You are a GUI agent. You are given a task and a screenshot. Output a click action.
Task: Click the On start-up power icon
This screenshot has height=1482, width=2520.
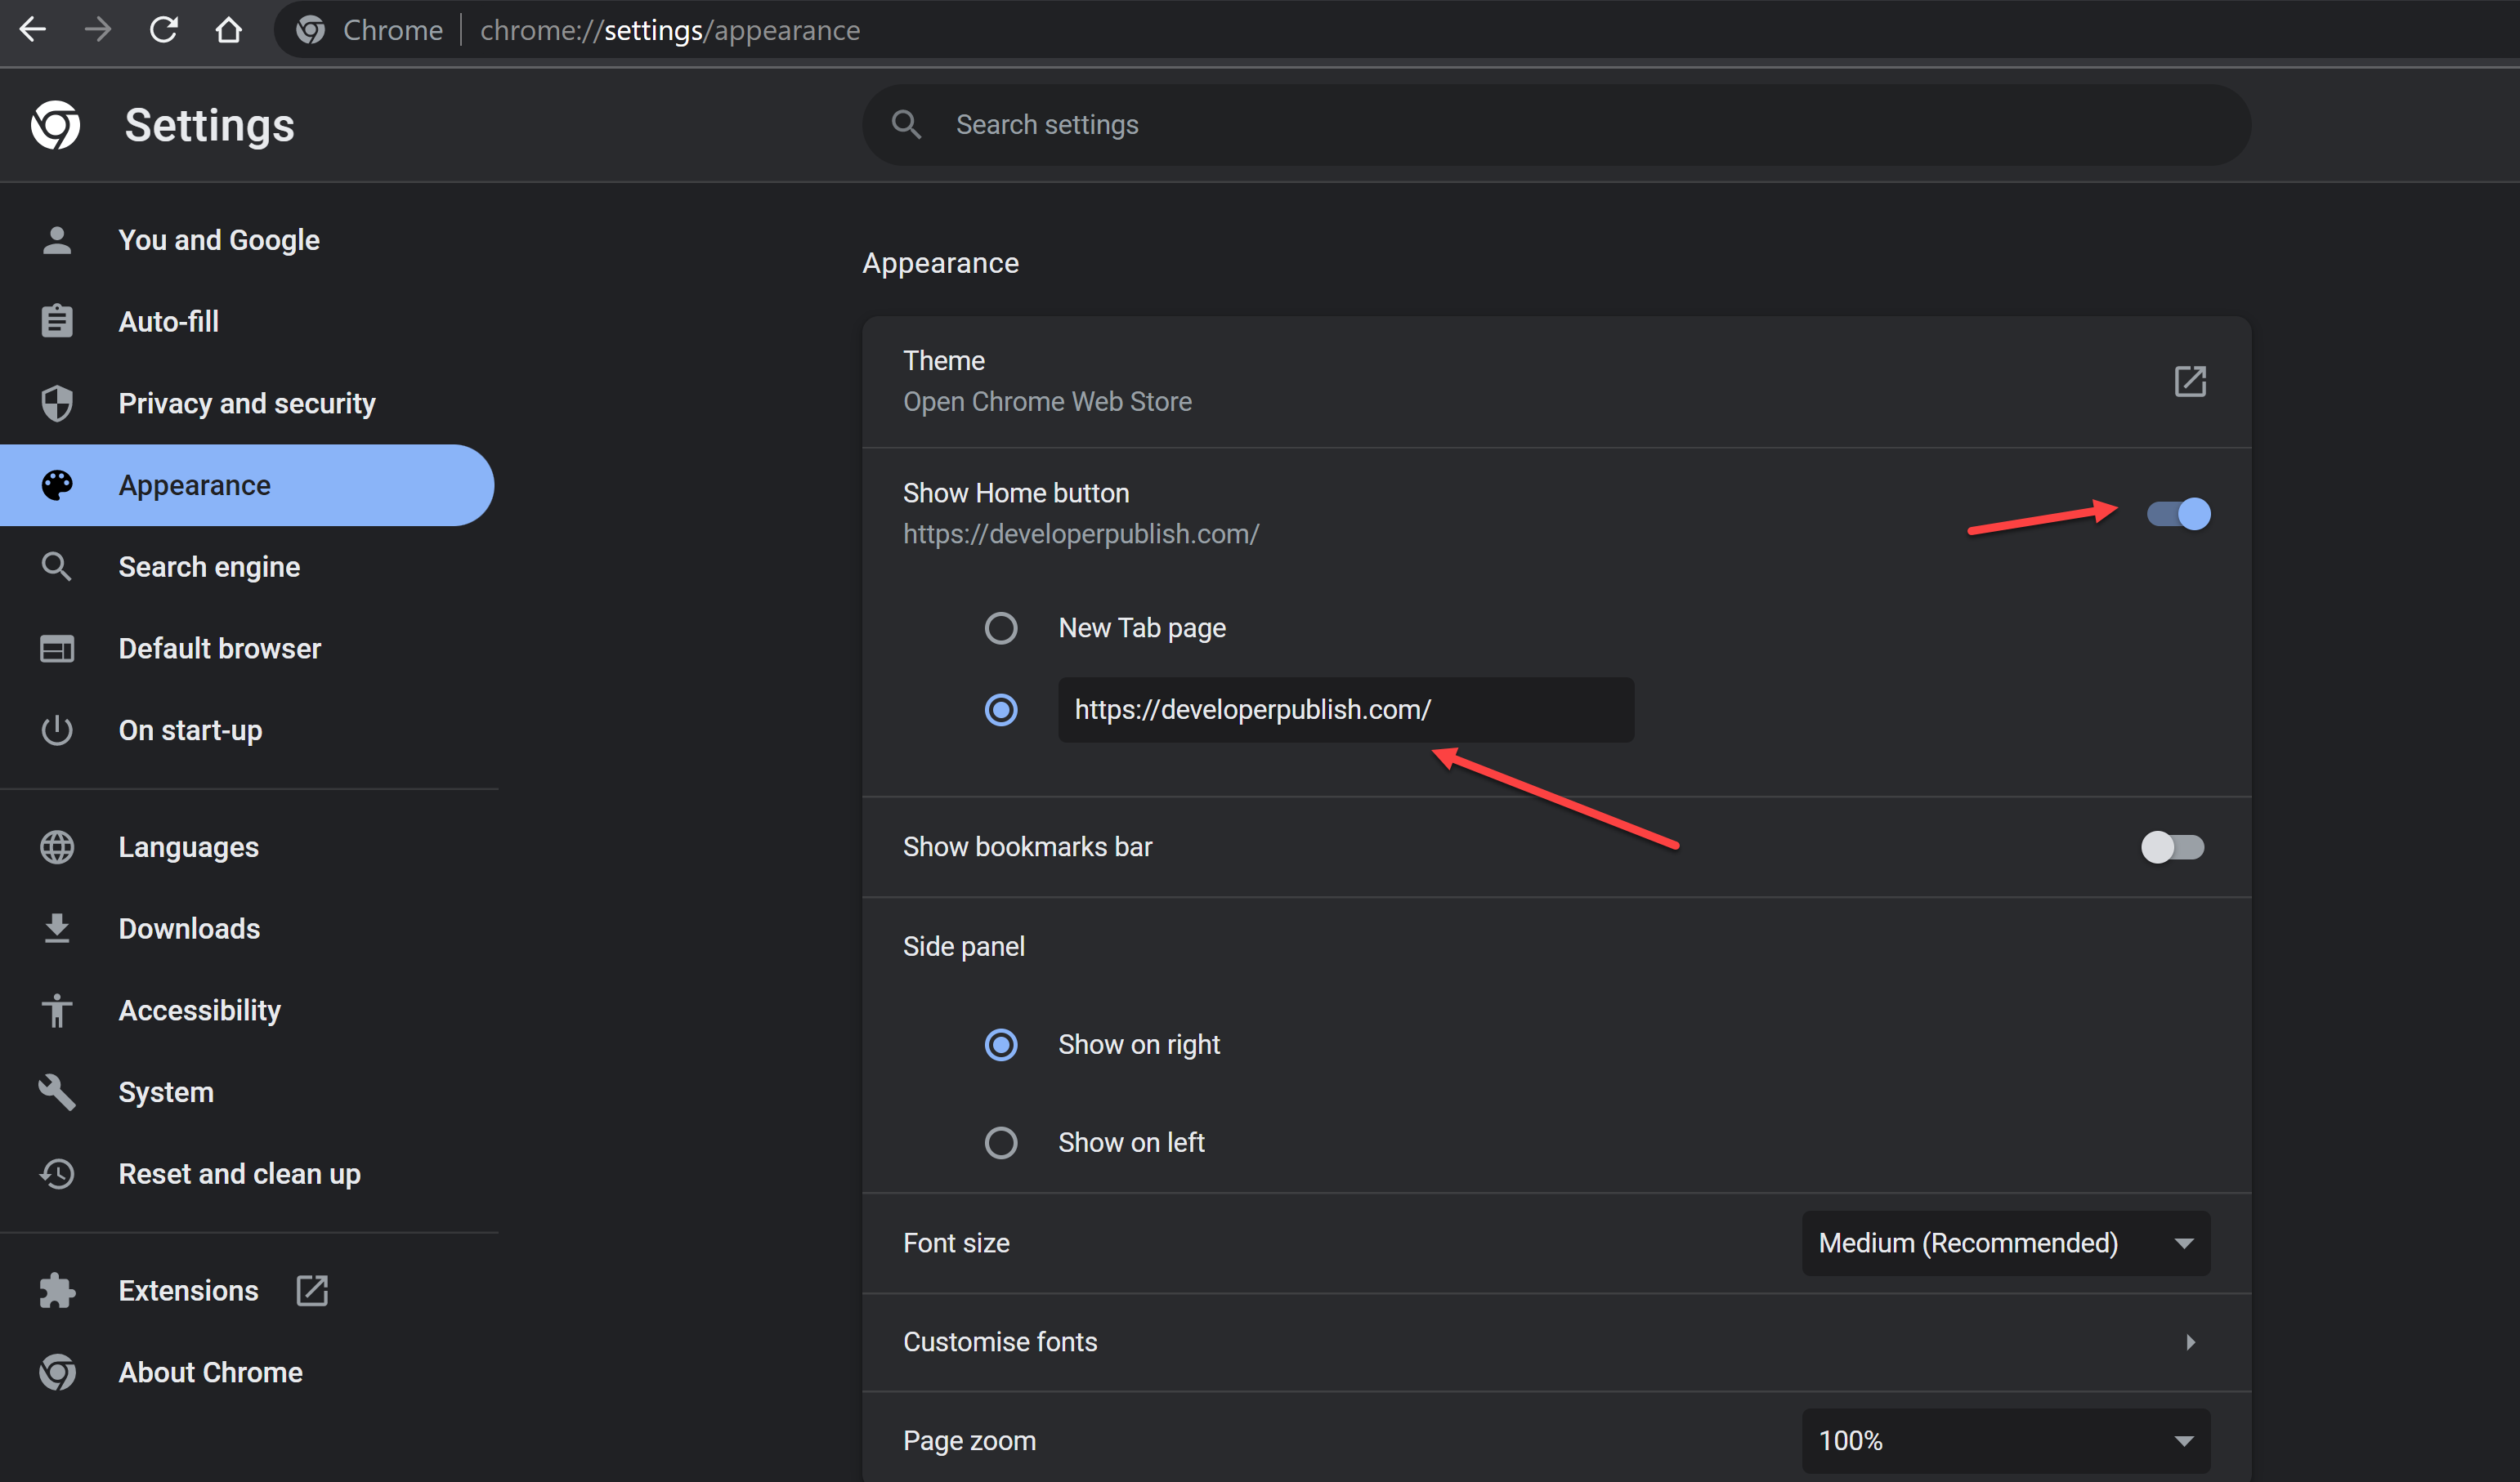click(57, 730)
